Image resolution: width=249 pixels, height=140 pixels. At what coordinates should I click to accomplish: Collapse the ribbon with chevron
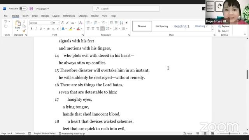click(x=245, y=34)
